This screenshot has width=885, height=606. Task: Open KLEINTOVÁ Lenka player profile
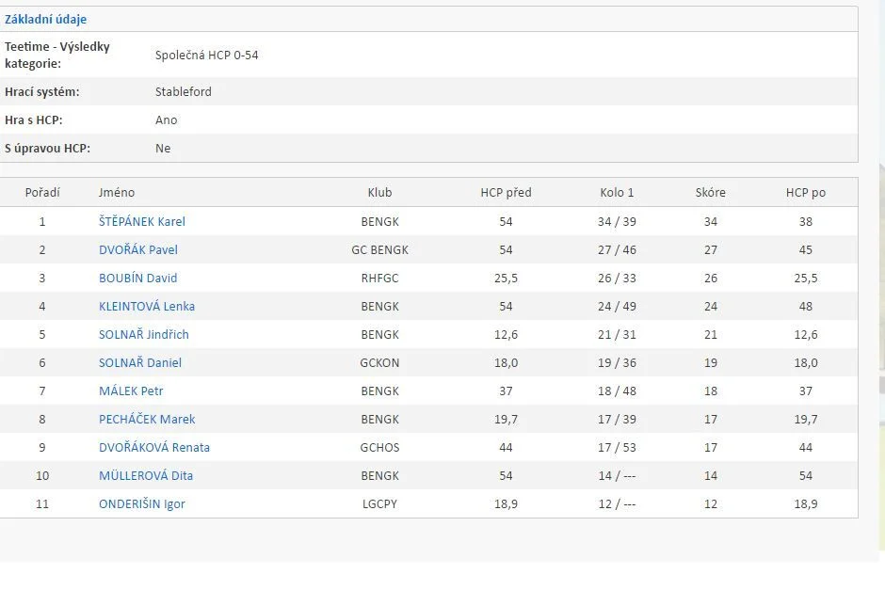pyautogui.click(x=147, y=306)
